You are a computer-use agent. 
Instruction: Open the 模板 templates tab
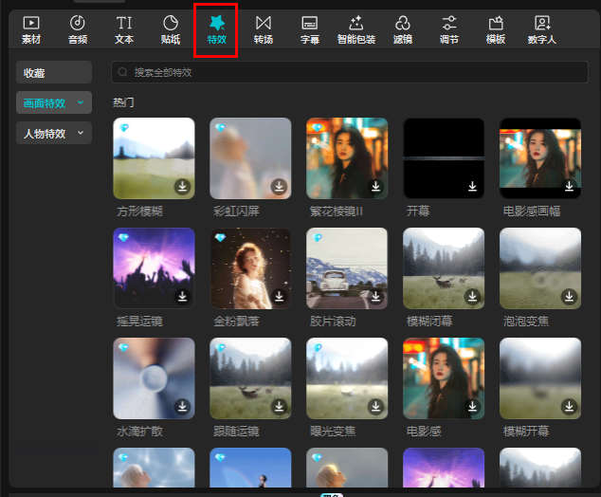pos(496,30)
